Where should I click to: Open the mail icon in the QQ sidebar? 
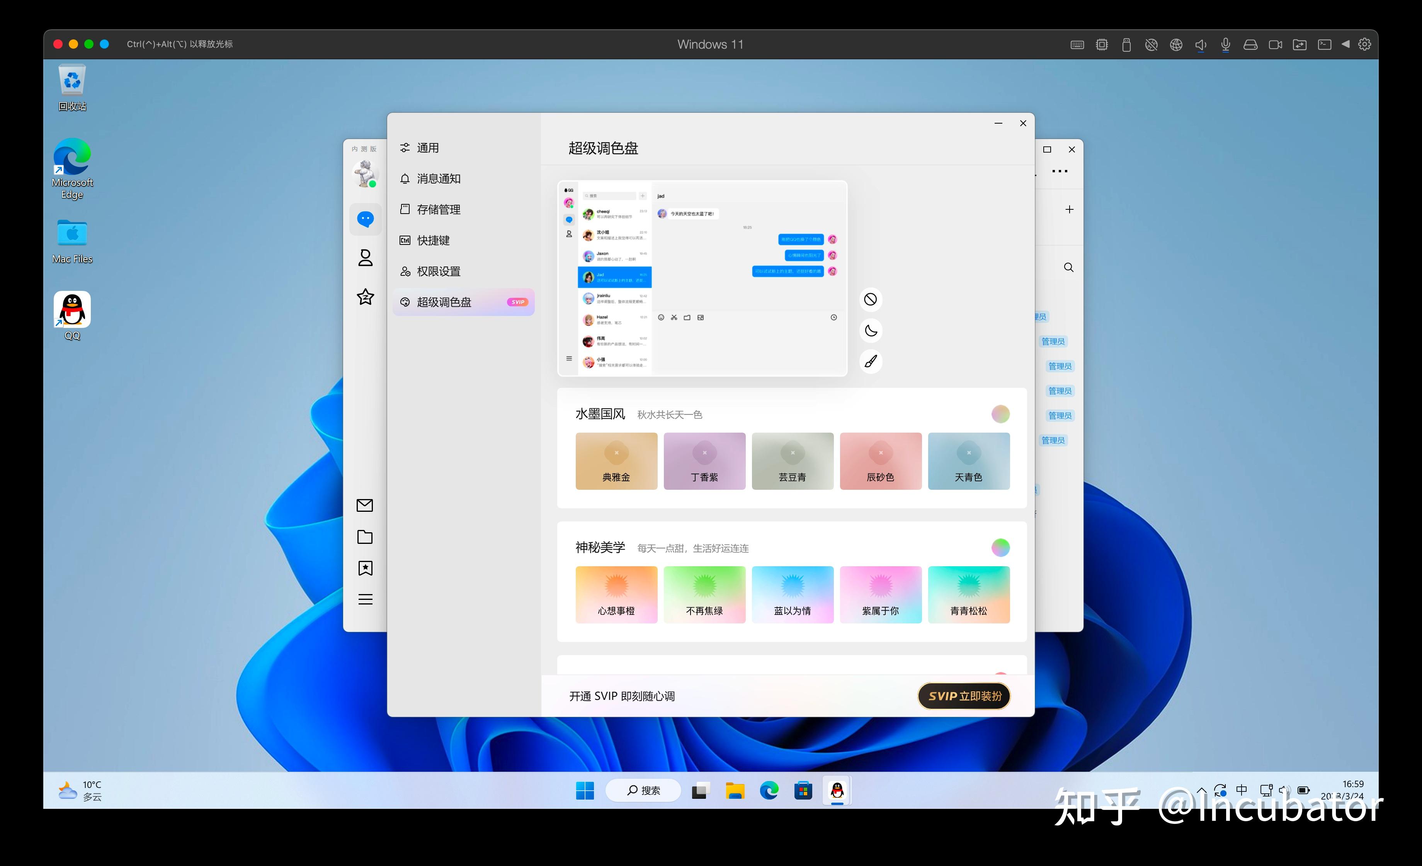(x=365, y=505)
